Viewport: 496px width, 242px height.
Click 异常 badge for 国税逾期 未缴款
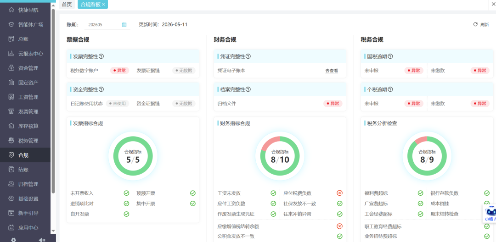(x=480, y=71)
